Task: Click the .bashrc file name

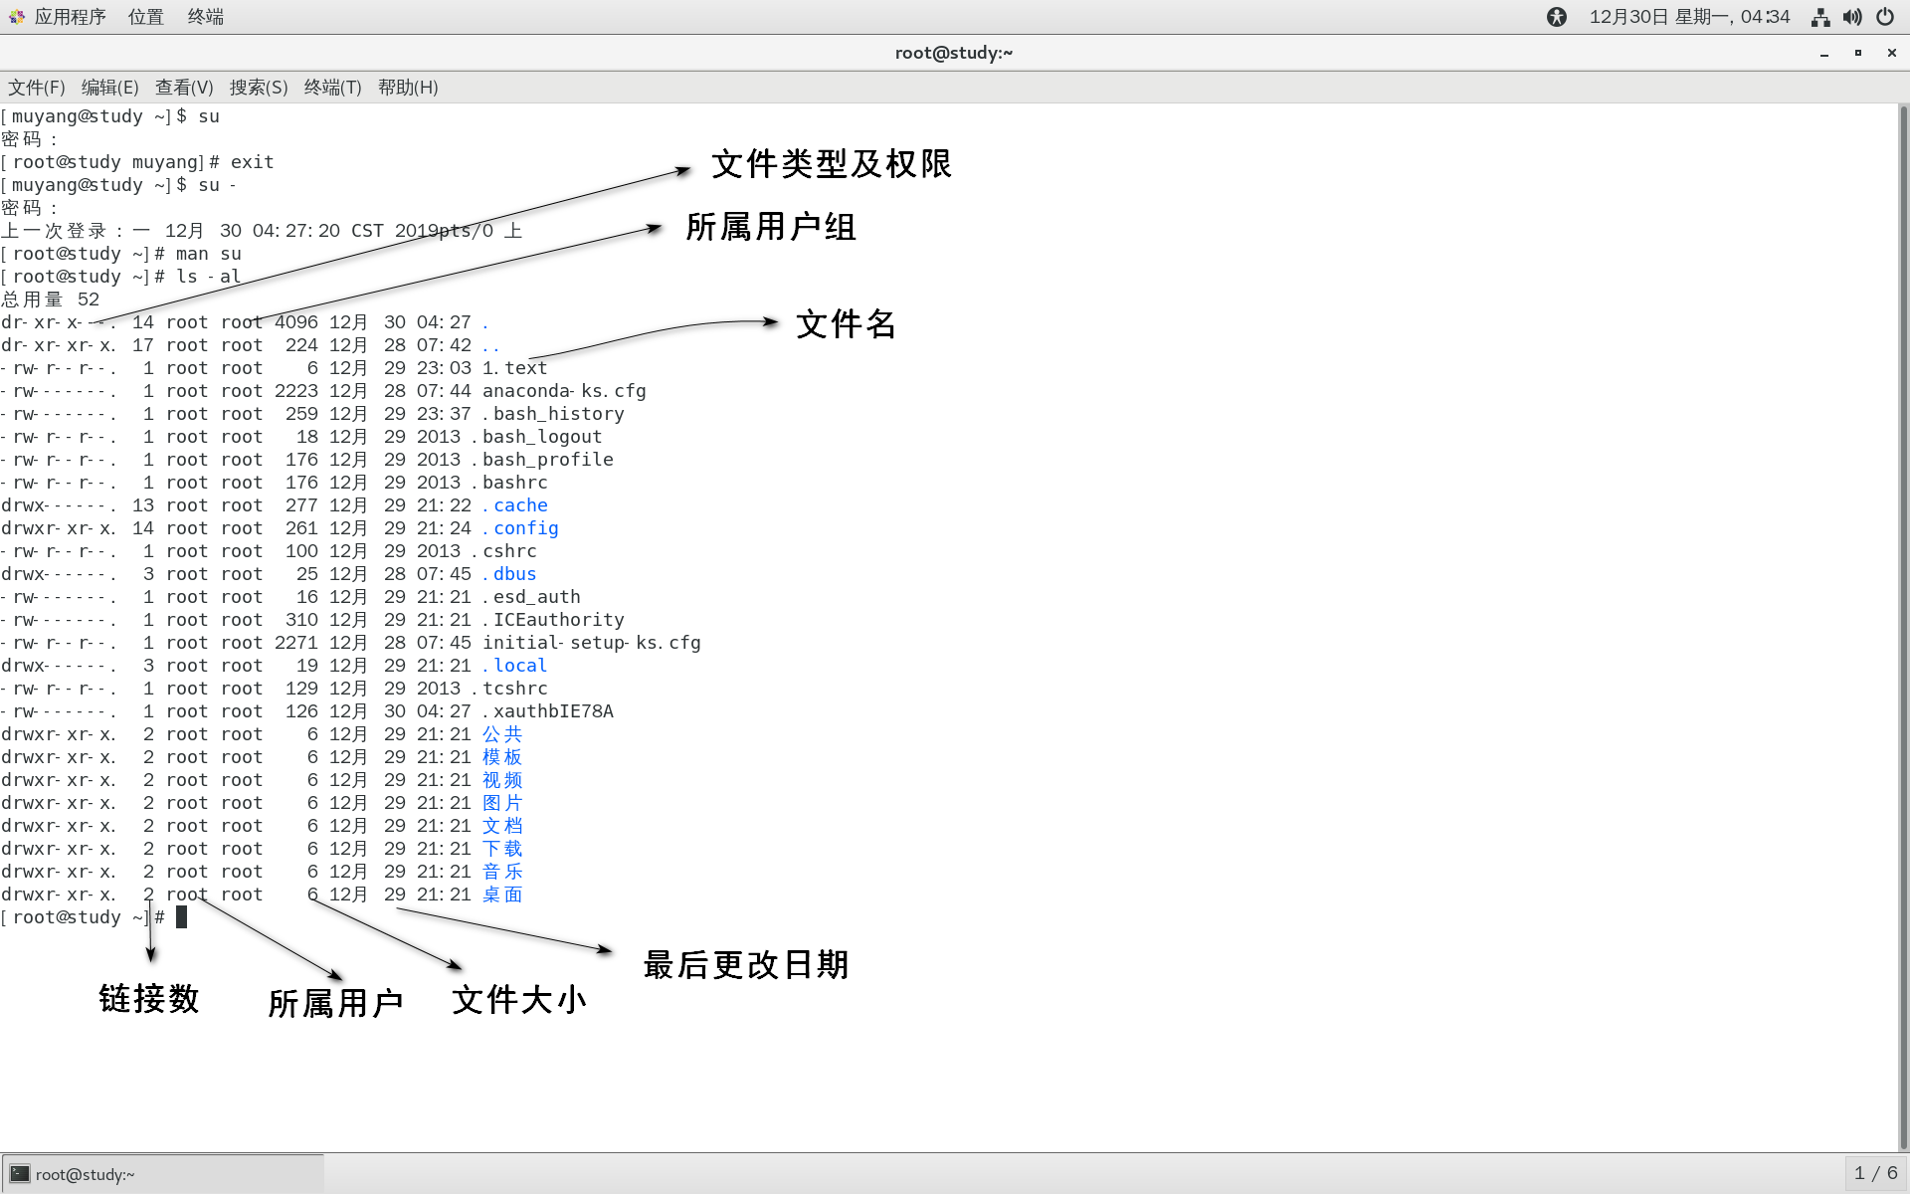Action: point(509,483)
